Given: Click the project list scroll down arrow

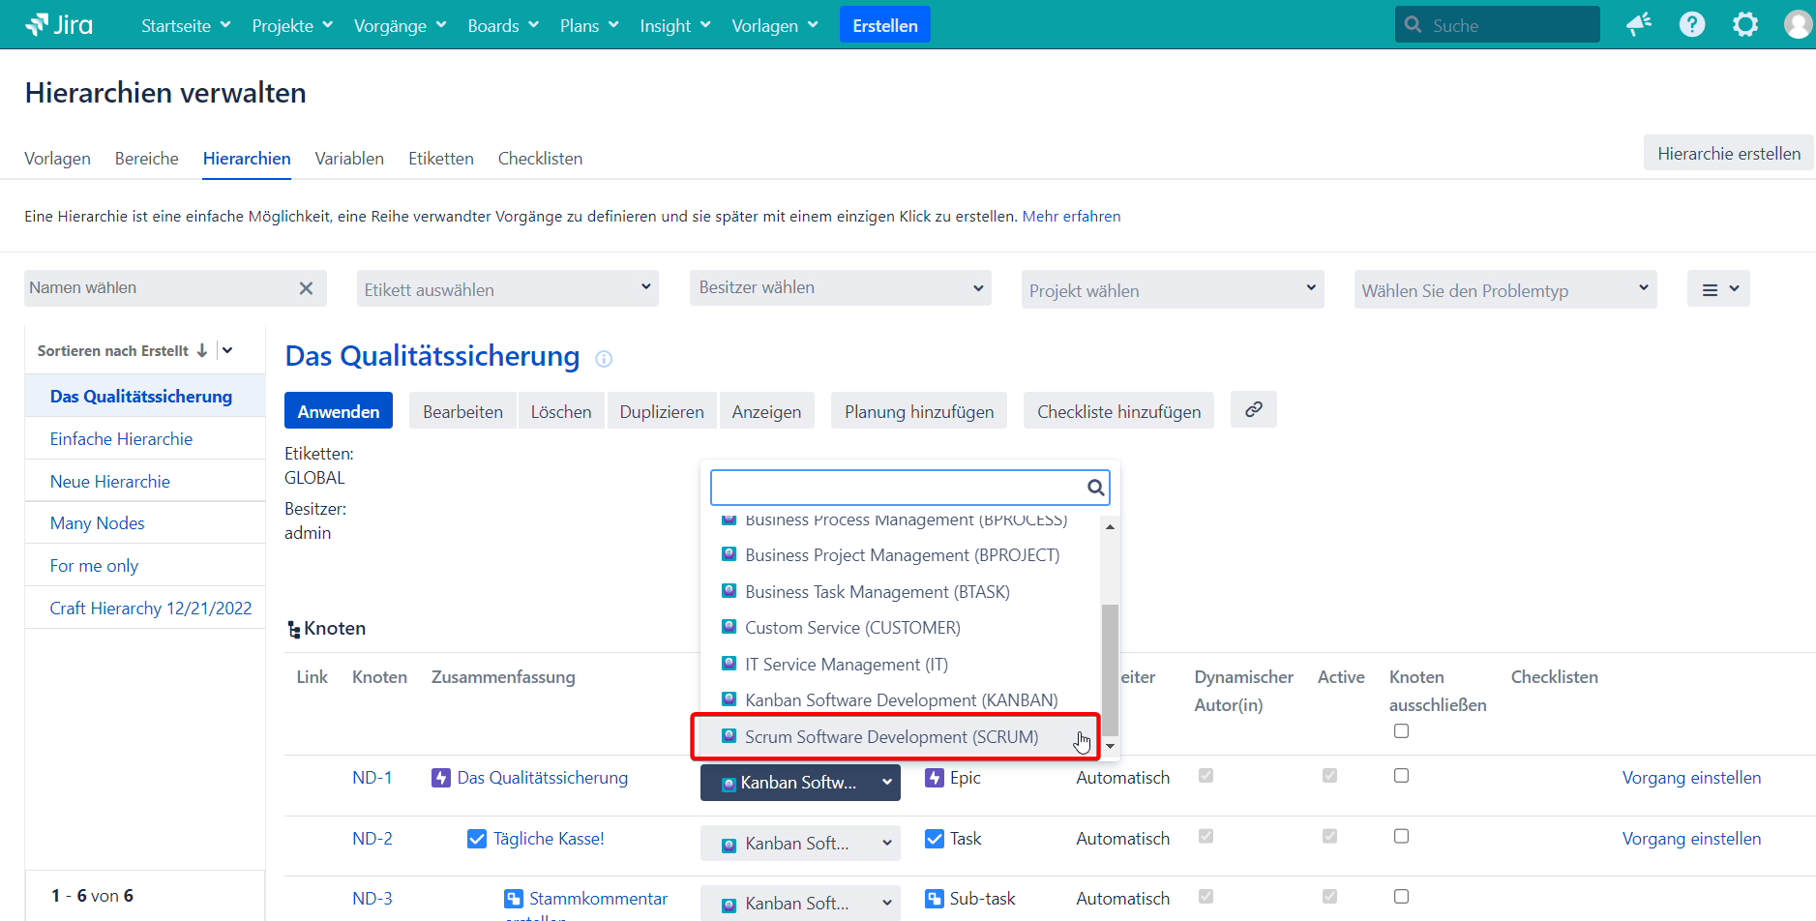Looking at the screenshot, I should [1110, 746].
